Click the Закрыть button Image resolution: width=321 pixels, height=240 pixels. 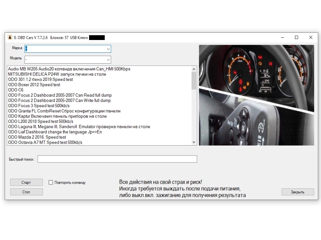[x=298, y=192]
